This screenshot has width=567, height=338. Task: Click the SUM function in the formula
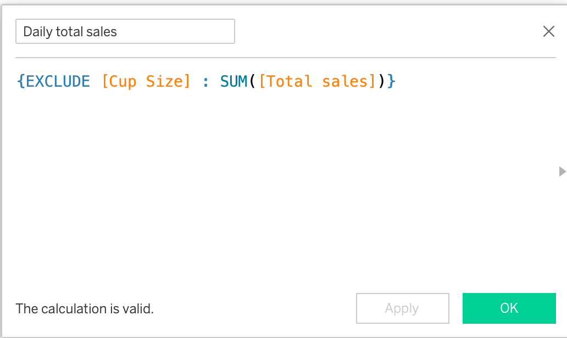pos(235,82)
